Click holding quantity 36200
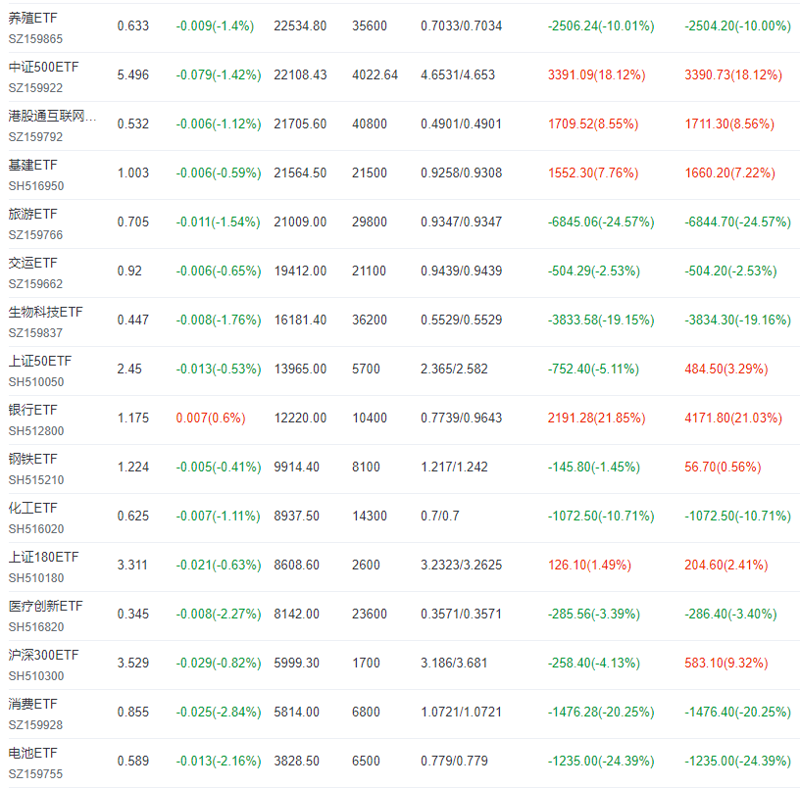This screenshot has height=788, width=800. pos(370,320)
